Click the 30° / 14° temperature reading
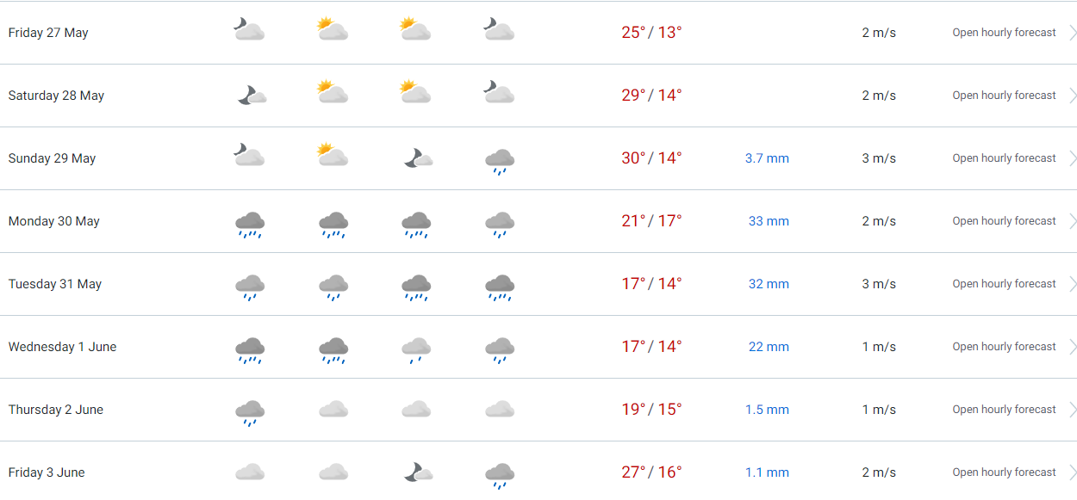 651,158
